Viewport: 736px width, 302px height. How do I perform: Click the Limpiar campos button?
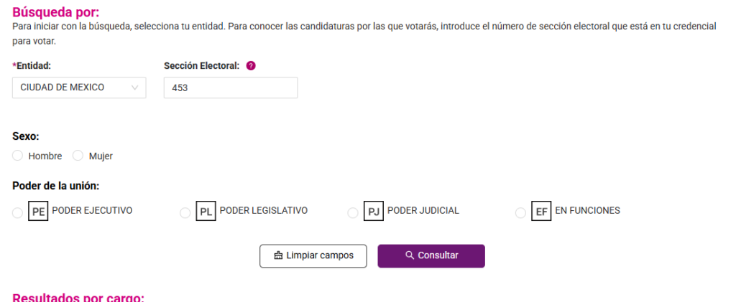click(x=313, y=256)
